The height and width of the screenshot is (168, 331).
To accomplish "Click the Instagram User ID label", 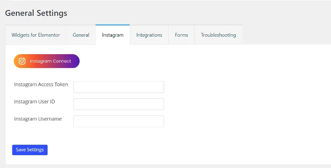I will tap(34, 102).
